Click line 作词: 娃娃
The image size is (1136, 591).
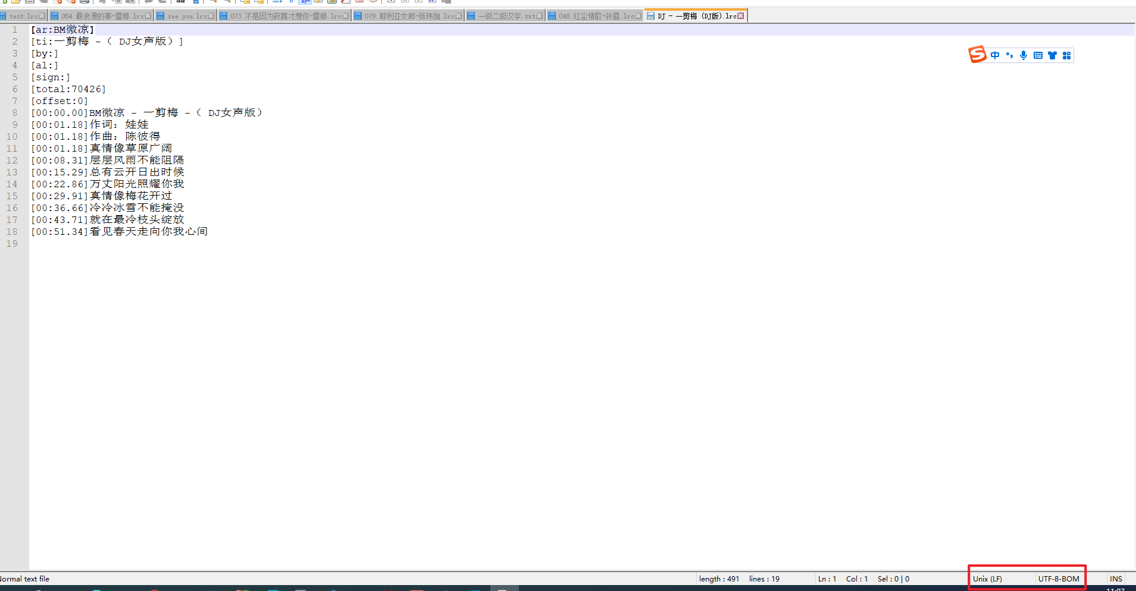pos(119,125)
